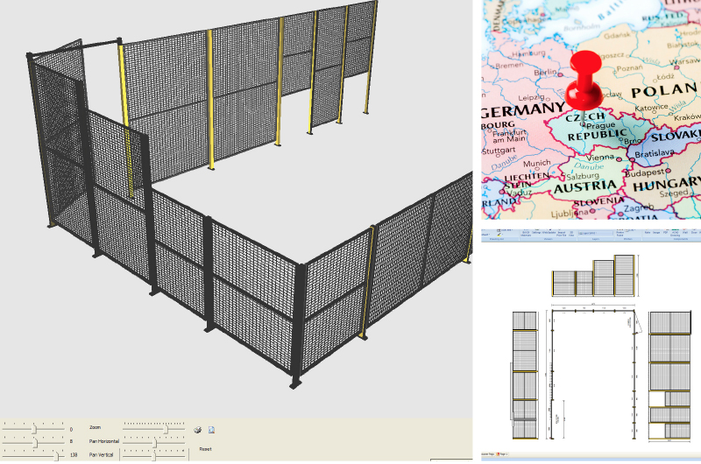Click the Reset button
This screenshot has width=701, height=464.
[205, 449]
